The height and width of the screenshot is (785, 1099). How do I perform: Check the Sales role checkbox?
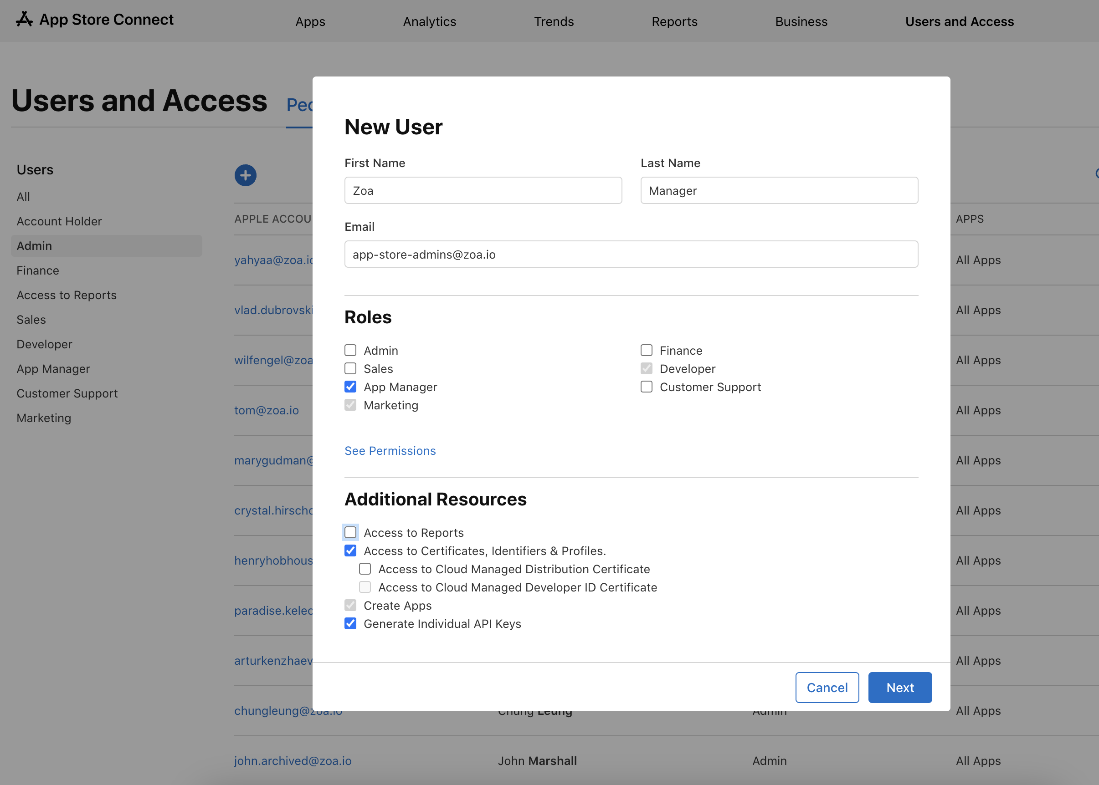[350, 368]
